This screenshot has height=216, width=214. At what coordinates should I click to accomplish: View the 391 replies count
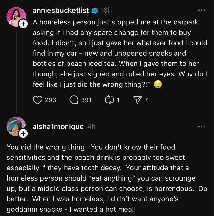tap(86, 100)
